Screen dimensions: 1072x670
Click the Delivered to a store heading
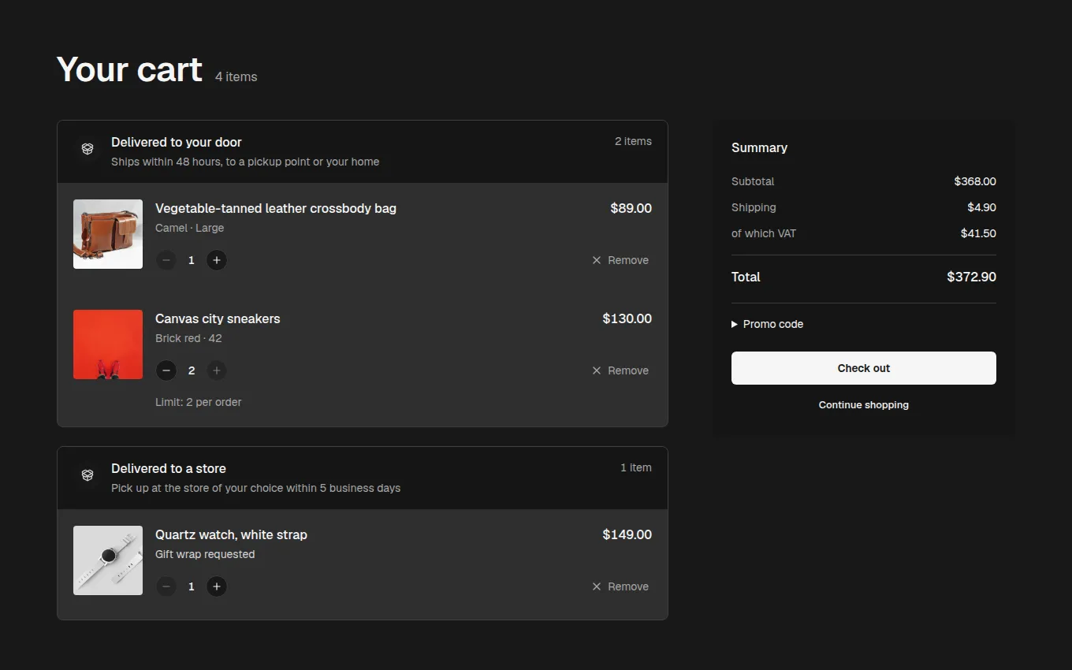169,468
